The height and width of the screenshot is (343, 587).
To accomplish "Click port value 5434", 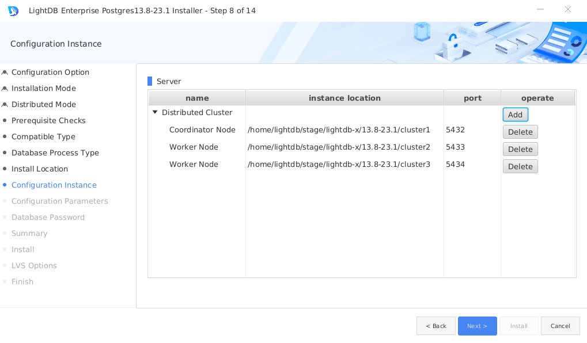I will (455, 164).
